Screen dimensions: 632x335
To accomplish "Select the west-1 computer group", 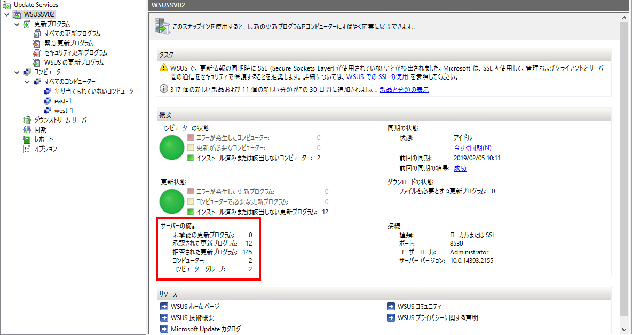I will 64,111.
